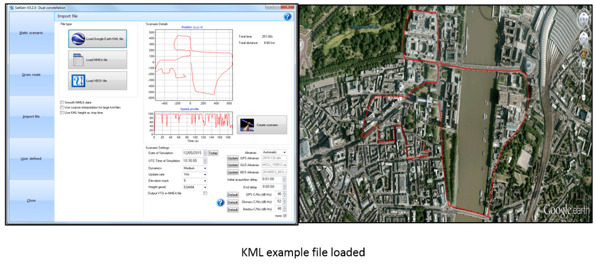This screenshot has height=264, width=596.
Task: Click the GLO Almanac filename field
Action: click(x=274, y=165)
